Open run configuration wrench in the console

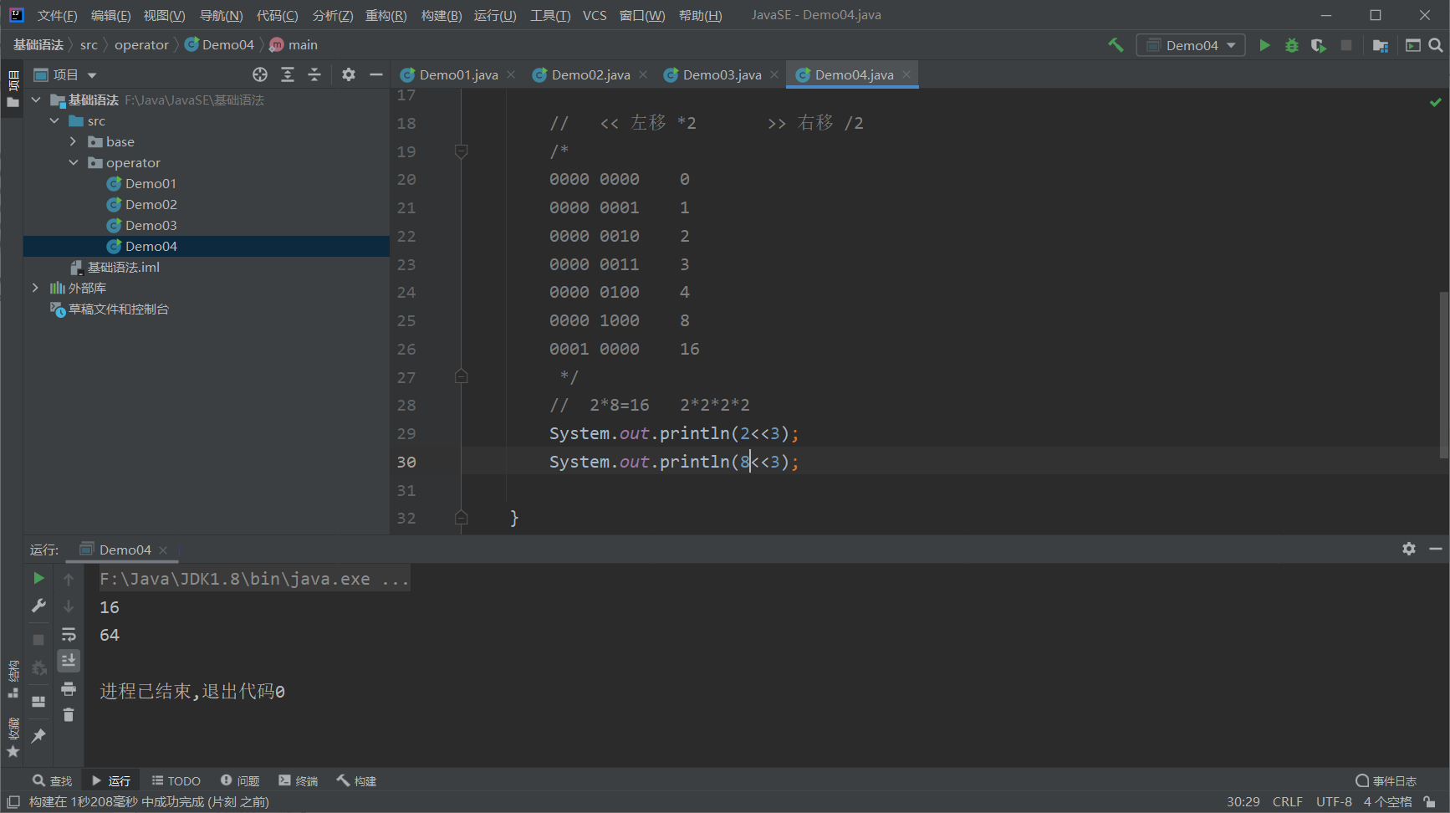click(x=38, y=606)
